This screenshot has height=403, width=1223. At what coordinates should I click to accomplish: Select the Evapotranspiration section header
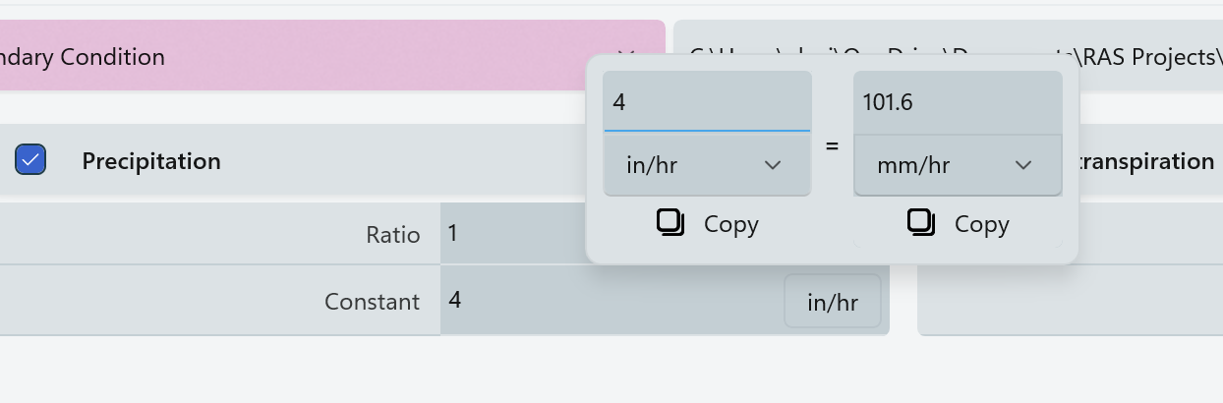pos(1145,161)
